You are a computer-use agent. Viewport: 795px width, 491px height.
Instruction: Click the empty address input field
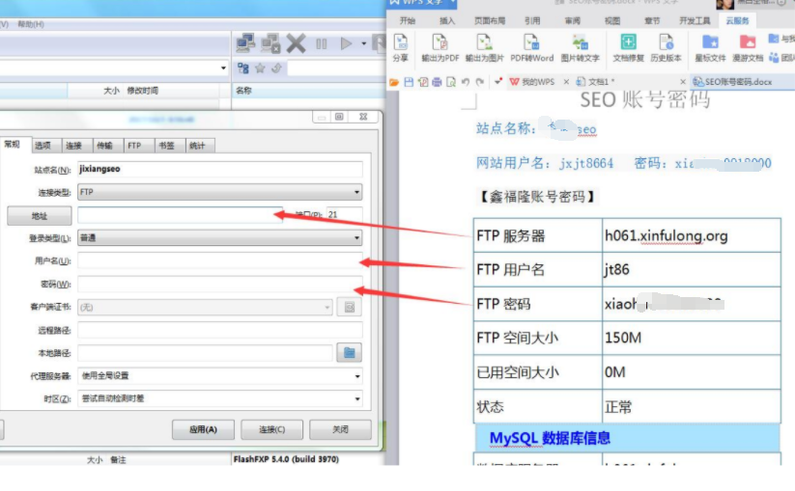180,214
